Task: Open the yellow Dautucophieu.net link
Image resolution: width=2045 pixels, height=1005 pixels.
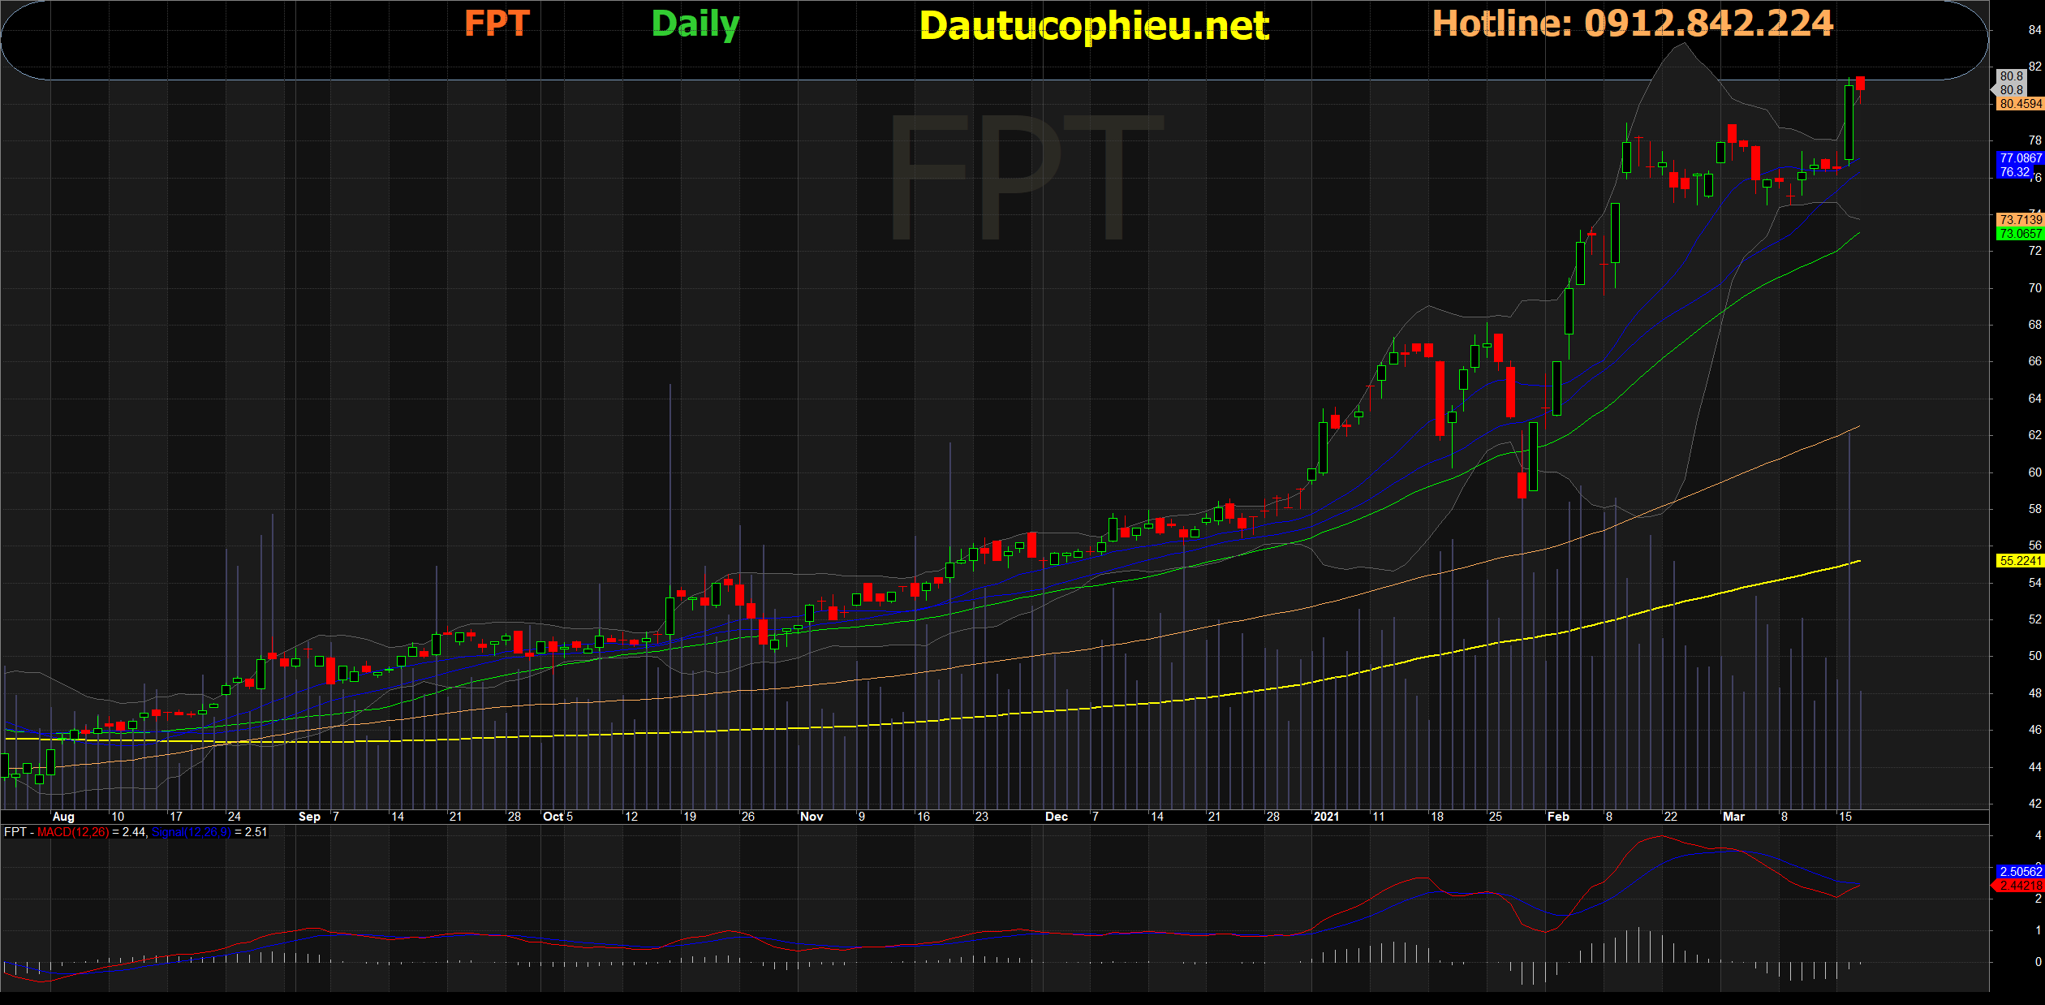Action: pyautogui.click(x=1094, y=26)
